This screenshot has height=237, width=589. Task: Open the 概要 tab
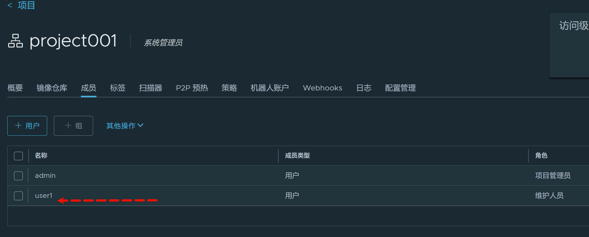click(15, 88)
